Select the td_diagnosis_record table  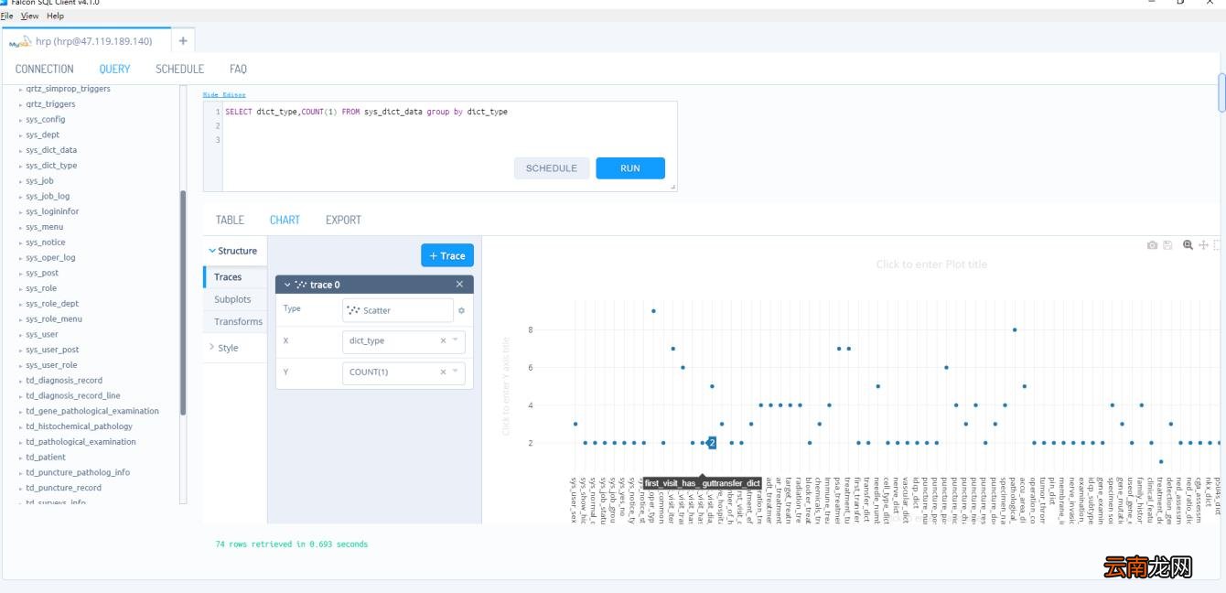(x=64, y=381)
